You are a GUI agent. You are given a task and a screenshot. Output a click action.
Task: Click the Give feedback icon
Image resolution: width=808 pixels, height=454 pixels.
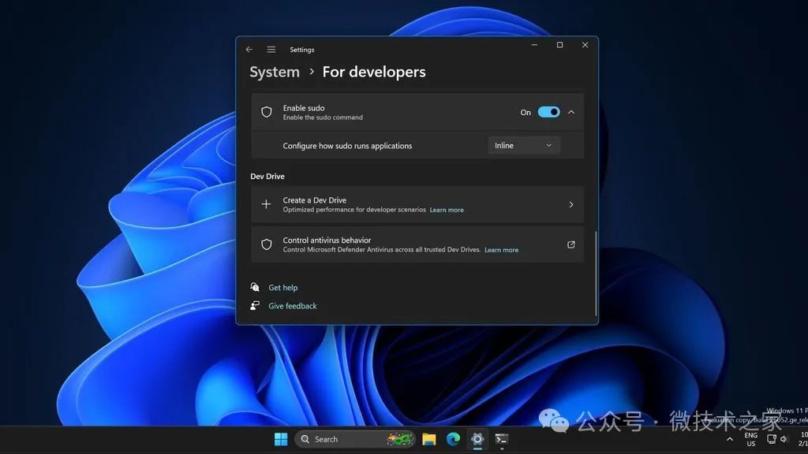(254, 305)
